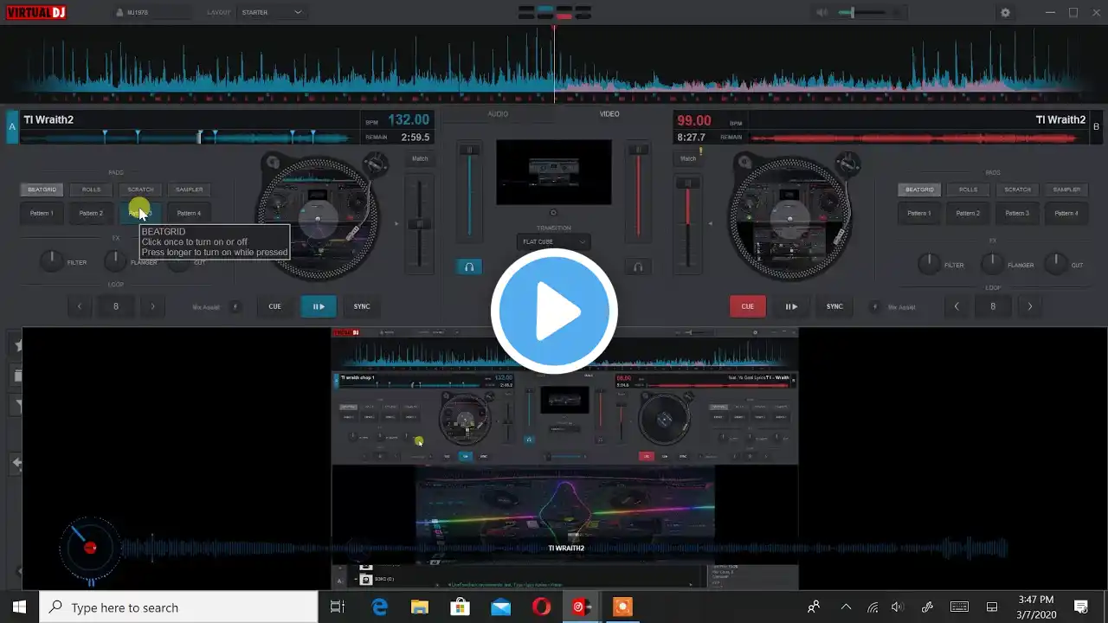The width and height of the screenshot is (1108, 623).
Task: Click the FLANGER knob on deck A
Action: click(x=114, y=261)
